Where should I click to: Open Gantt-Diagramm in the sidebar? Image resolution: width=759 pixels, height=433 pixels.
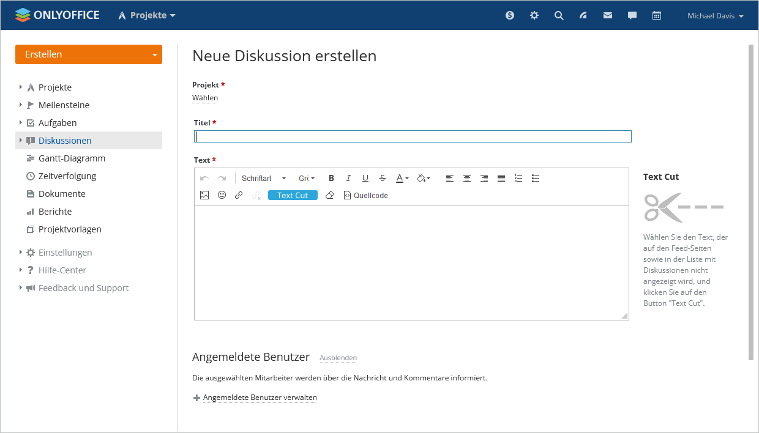(72, 158)
